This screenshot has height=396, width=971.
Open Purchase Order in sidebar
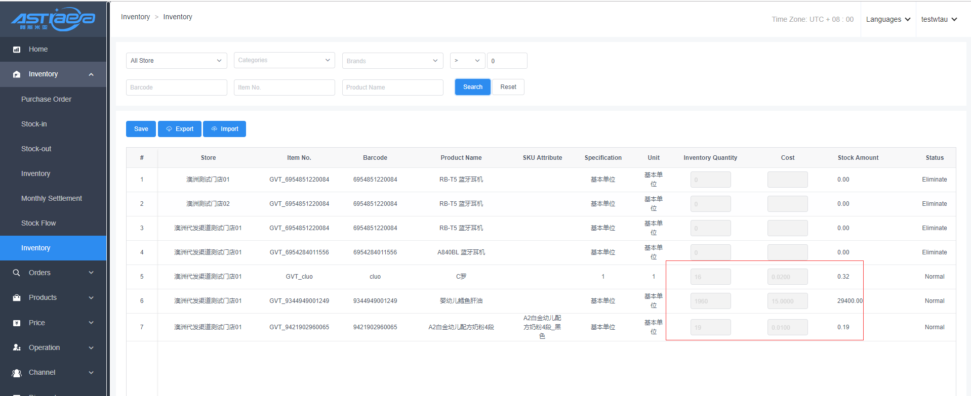coord(46,99)
